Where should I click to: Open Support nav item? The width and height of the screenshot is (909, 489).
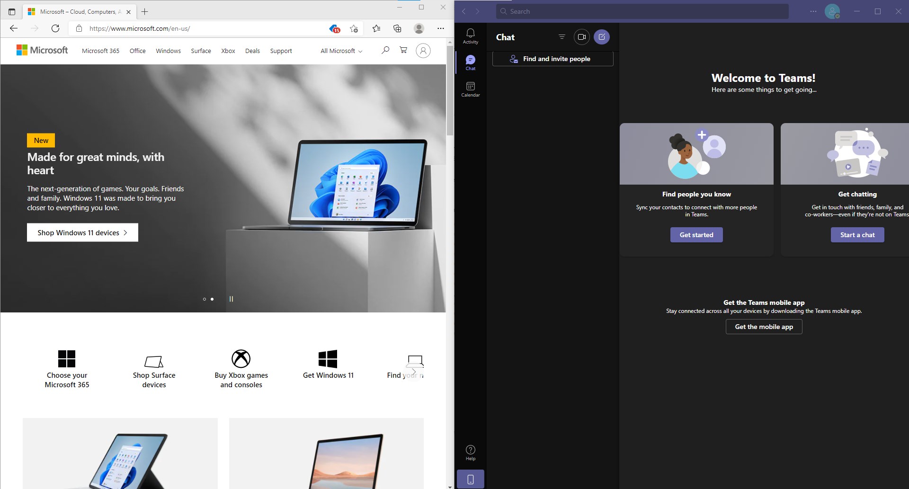point(281,51)
